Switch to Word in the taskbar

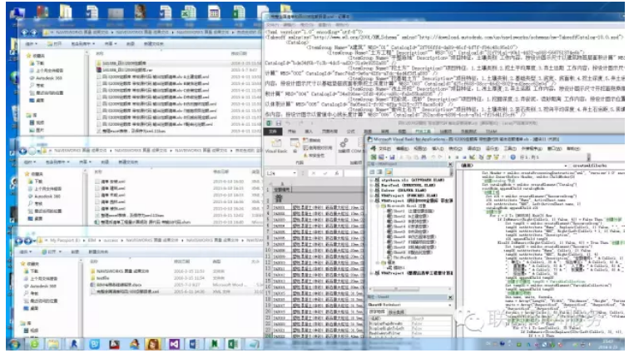(x=194, y=344)
